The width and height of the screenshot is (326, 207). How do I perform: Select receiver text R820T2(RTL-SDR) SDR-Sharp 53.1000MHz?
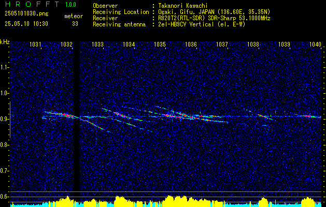point(214,18)
